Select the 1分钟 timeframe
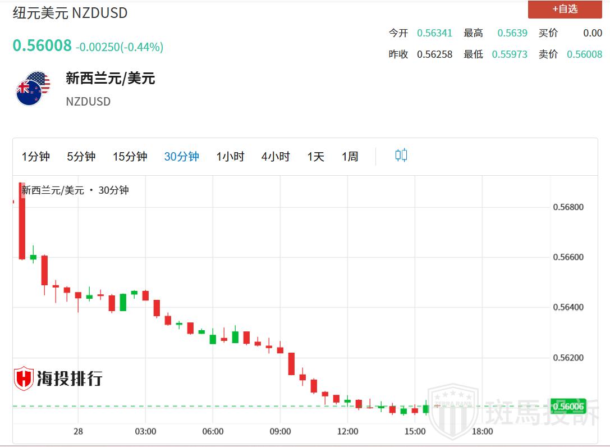 click(36, 157)
